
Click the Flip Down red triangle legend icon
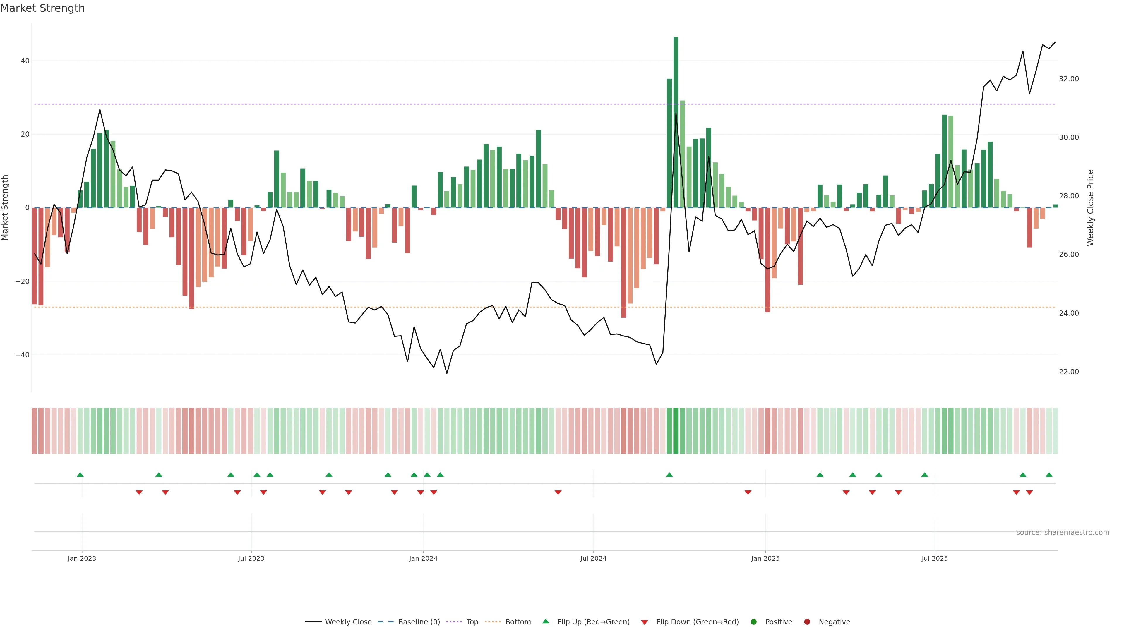pos(645,622)
